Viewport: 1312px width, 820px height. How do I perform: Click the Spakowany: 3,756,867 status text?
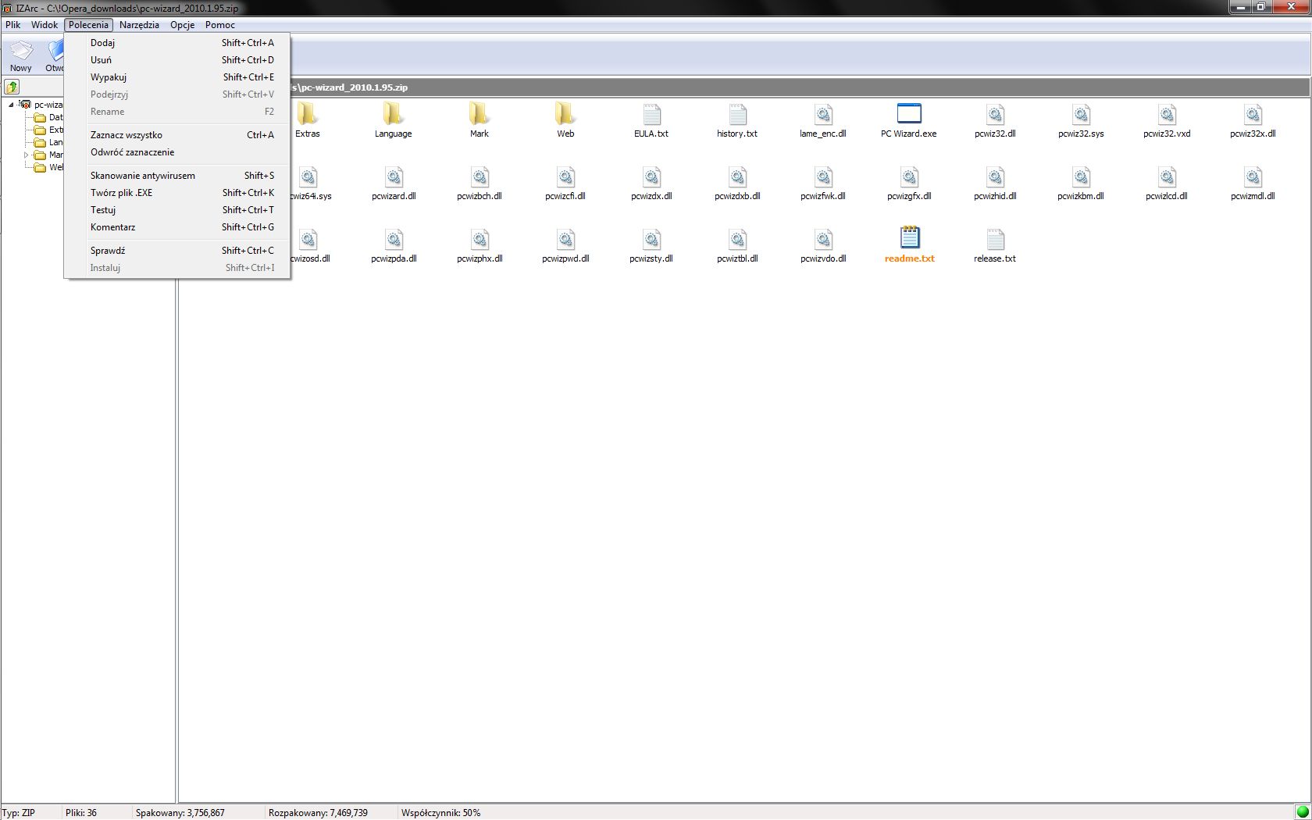(180, 813)
